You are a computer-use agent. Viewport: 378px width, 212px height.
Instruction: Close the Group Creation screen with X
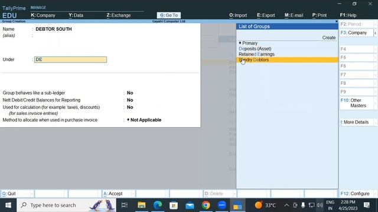click(337, 21)
